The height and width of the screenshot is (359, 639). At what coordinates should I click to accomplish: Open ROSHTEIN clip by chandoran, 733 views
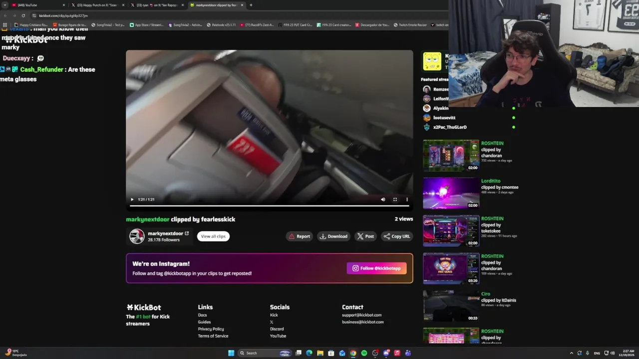(x=451, y=155)
